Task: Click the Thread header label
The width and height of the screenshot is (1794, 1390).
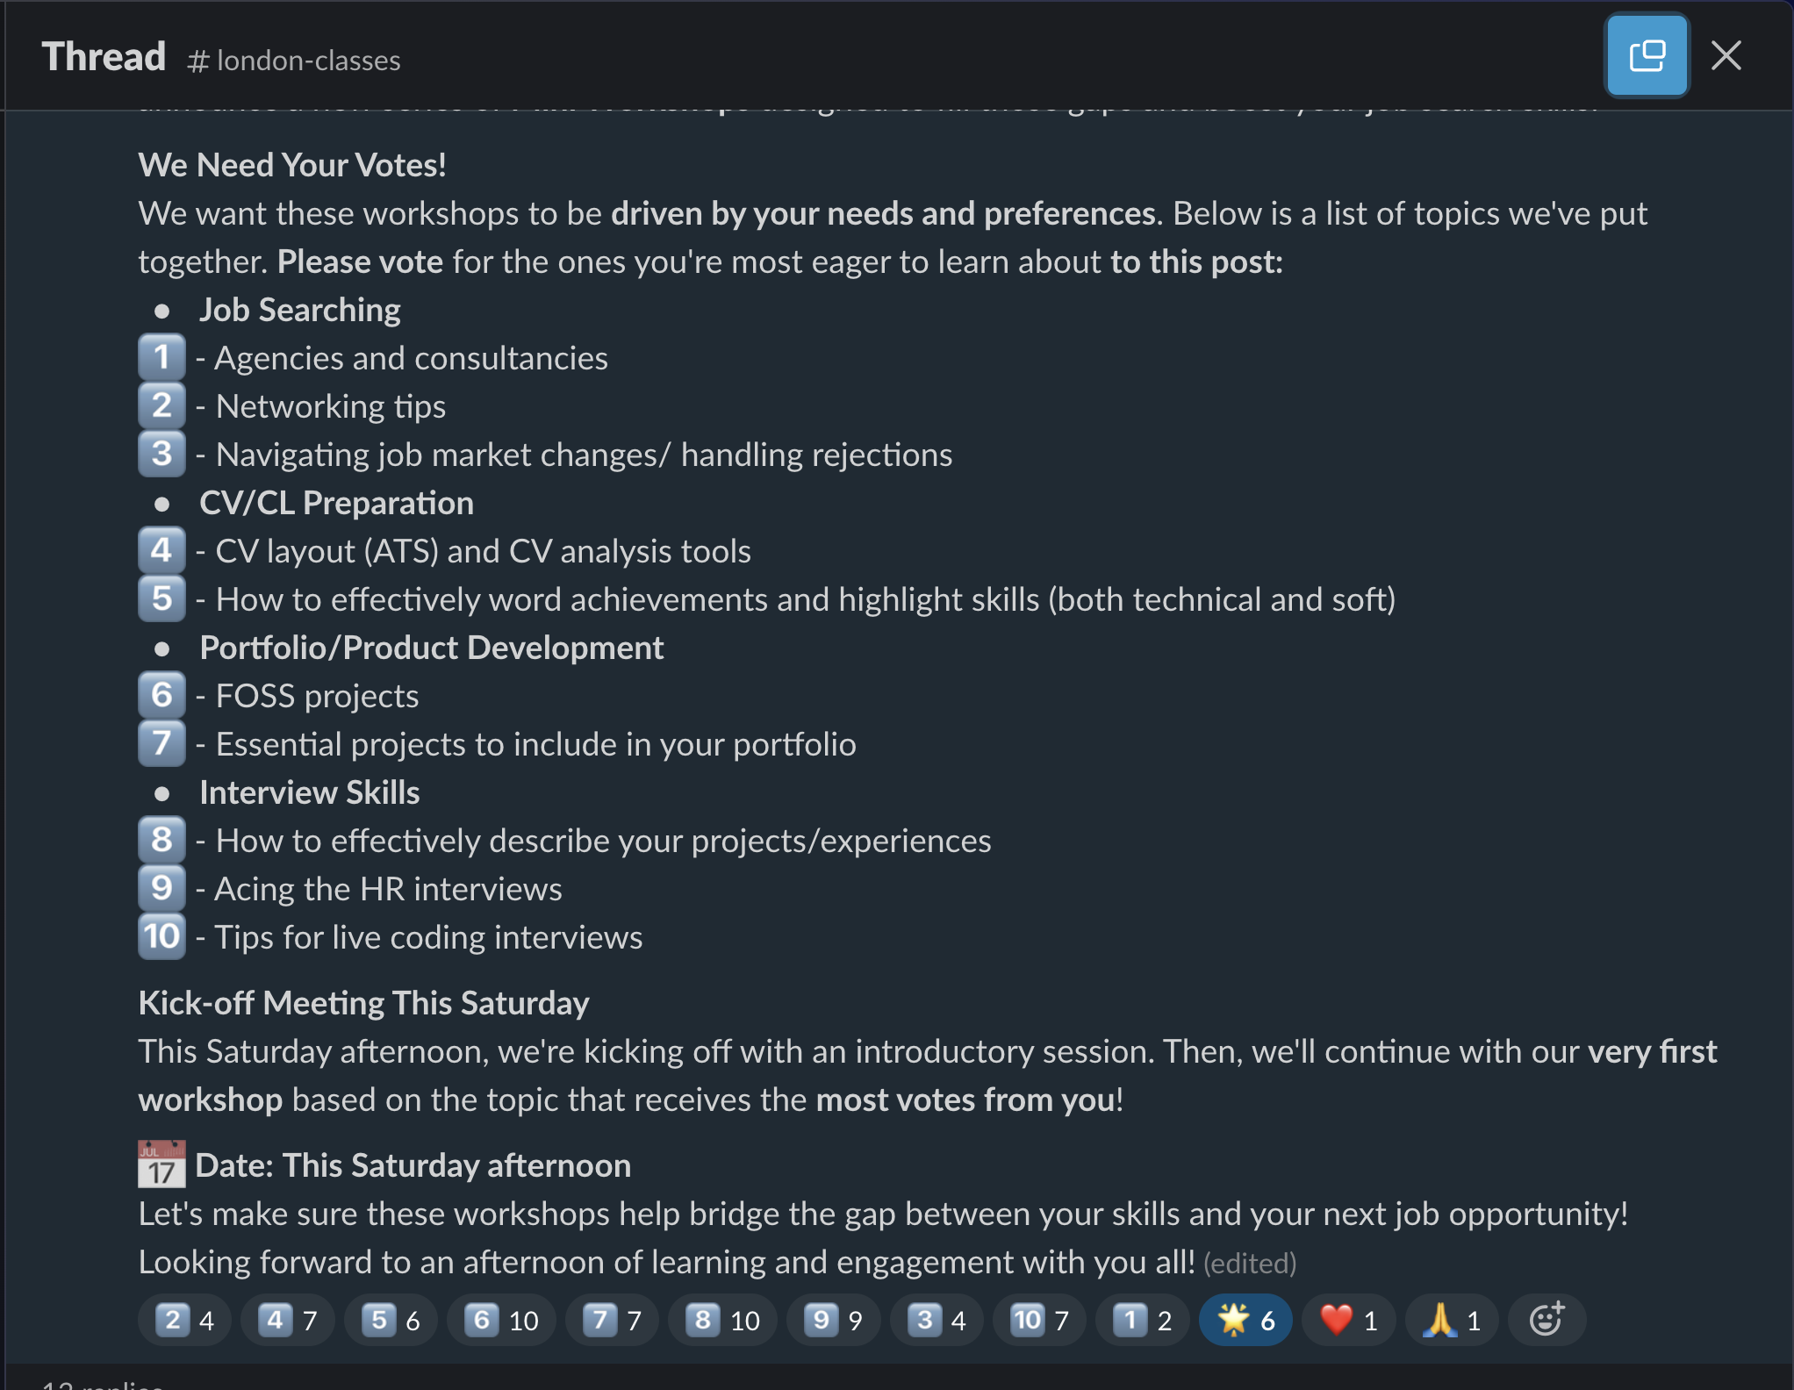Action: pyautogui.click(x=104, y=55)
